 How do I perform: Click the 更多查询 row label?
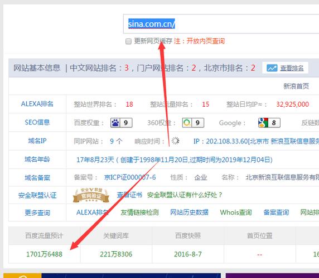37,213
